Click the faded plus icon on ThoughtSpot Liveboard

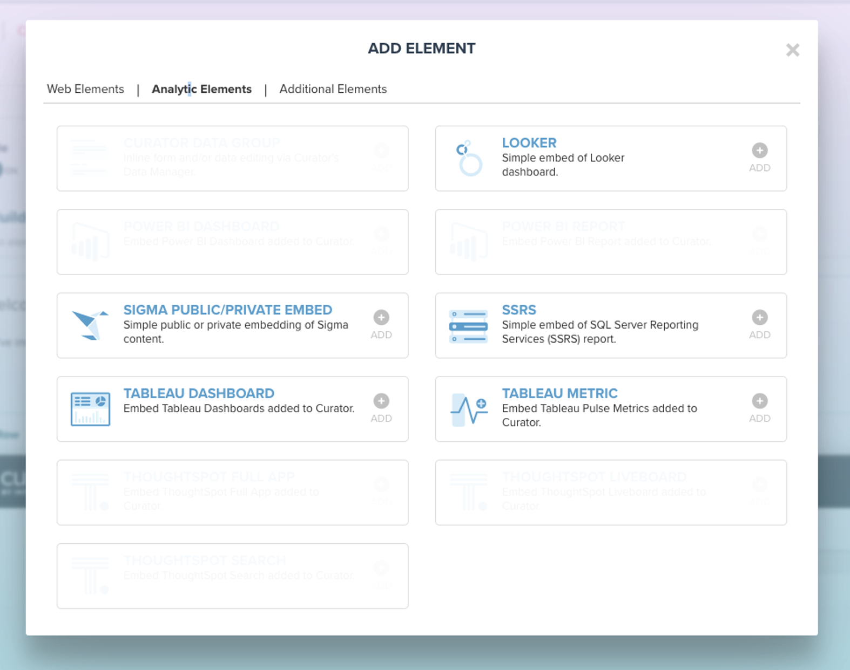pyautogui.click(x=759, y=484)
